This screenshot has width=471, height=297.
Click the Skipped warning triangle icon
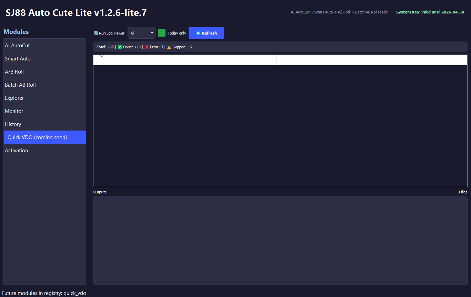tap(169, 47)
